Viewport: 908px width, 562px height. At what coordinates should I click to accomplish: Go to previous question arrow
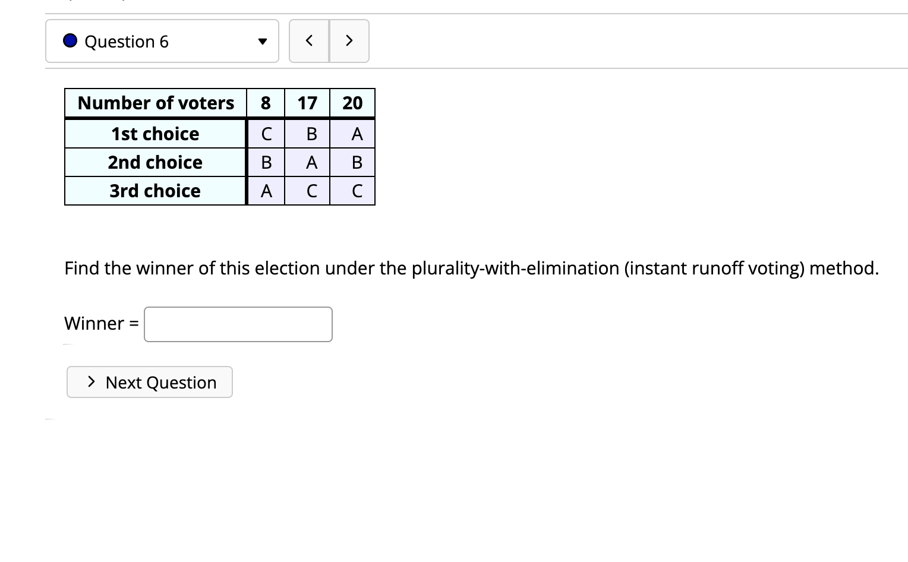point(309,41)
